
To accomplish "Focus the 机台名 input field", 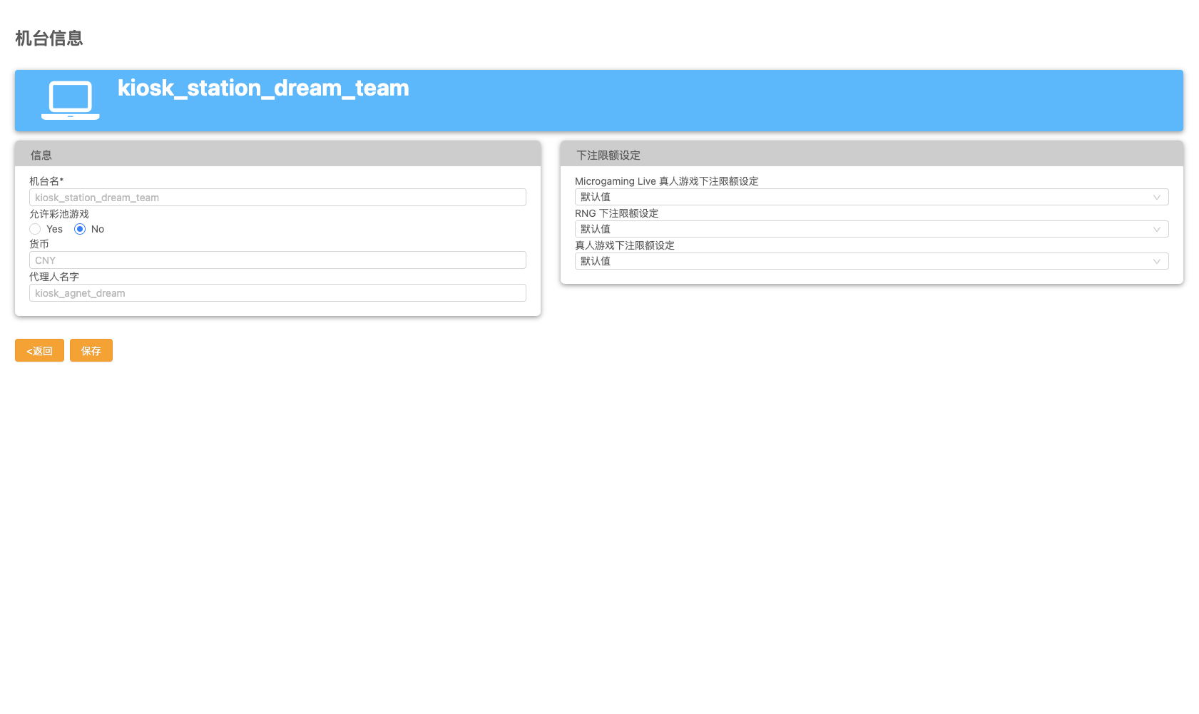I will (x=277, y=198).
